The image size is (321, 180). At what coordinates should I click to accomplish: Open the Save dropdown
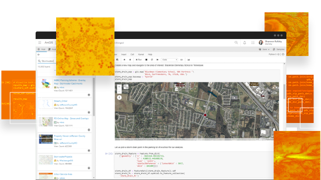point(264,49)
